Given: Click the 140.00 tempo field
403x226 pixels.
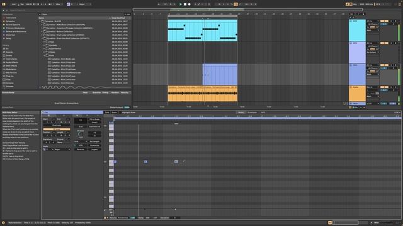Looking at the screenshot, I should click(x=28, y=4).
